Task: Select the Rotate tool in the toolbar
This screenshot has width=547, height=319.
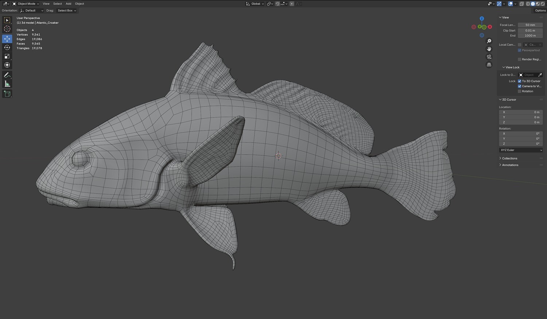Action: [7, 47]
